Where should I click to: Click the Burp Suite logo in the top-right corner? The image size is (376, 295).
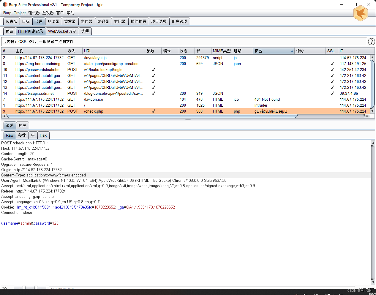pyautogui.click(x=361, y=13)
